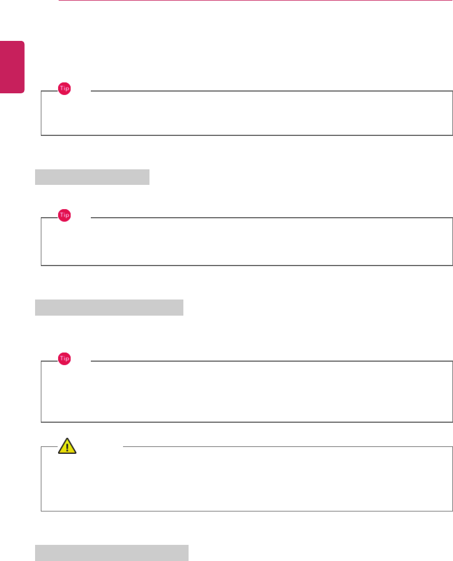
Task: Click blank gap right of lowest Tip icon
Action: (x=82, y=360)
